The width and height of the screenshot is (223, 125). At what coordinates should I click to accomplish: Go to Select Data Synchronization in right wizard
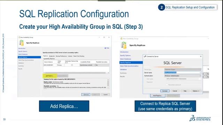pyautogui.click(x=129, y=66)
